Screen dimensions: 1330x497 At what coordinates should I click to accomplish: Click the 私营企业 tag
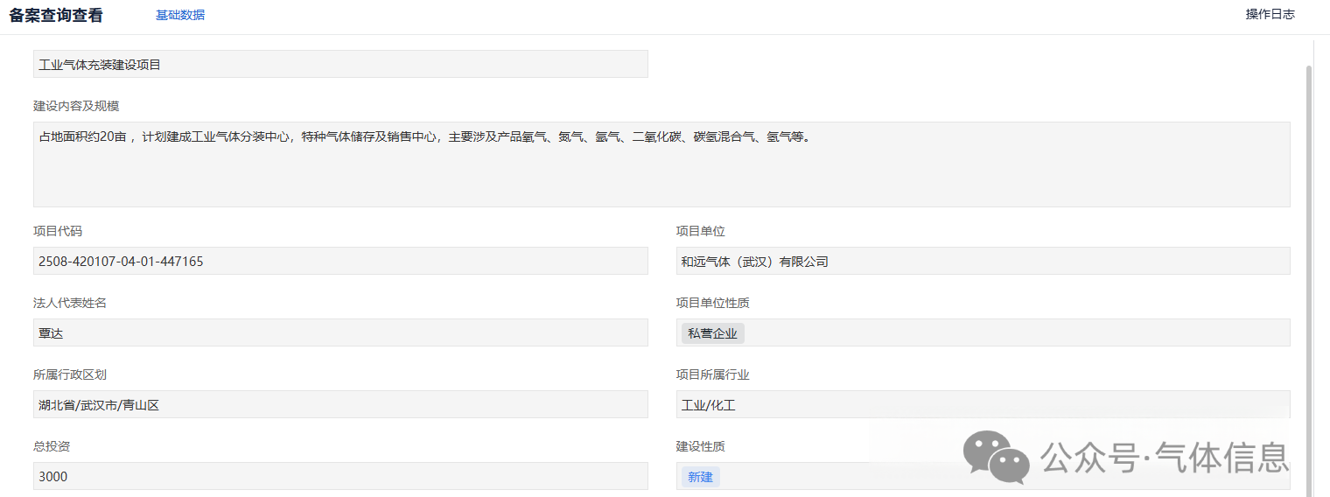pos(712,333)
